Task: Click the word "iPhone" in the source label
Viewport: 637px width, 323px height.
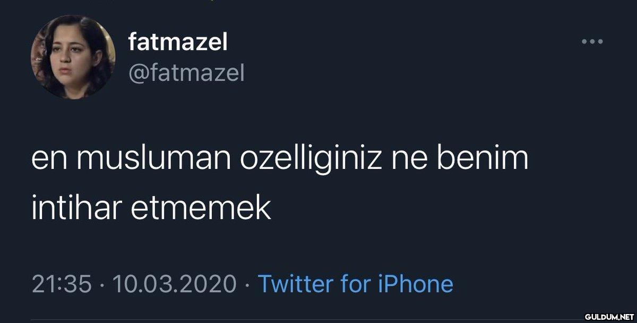Action: point(415,284)
